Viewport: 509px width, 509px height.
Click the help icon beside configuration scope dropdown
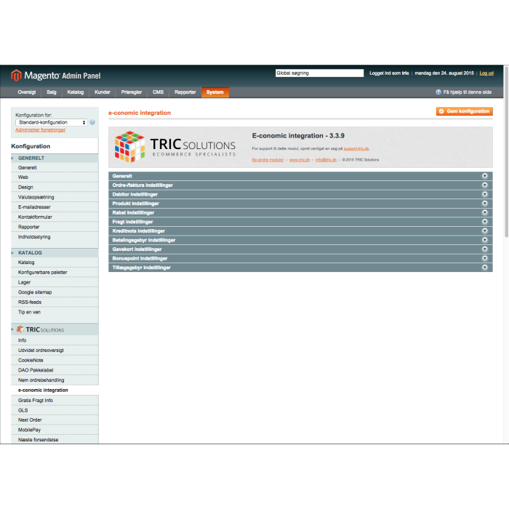coord(92,122)
